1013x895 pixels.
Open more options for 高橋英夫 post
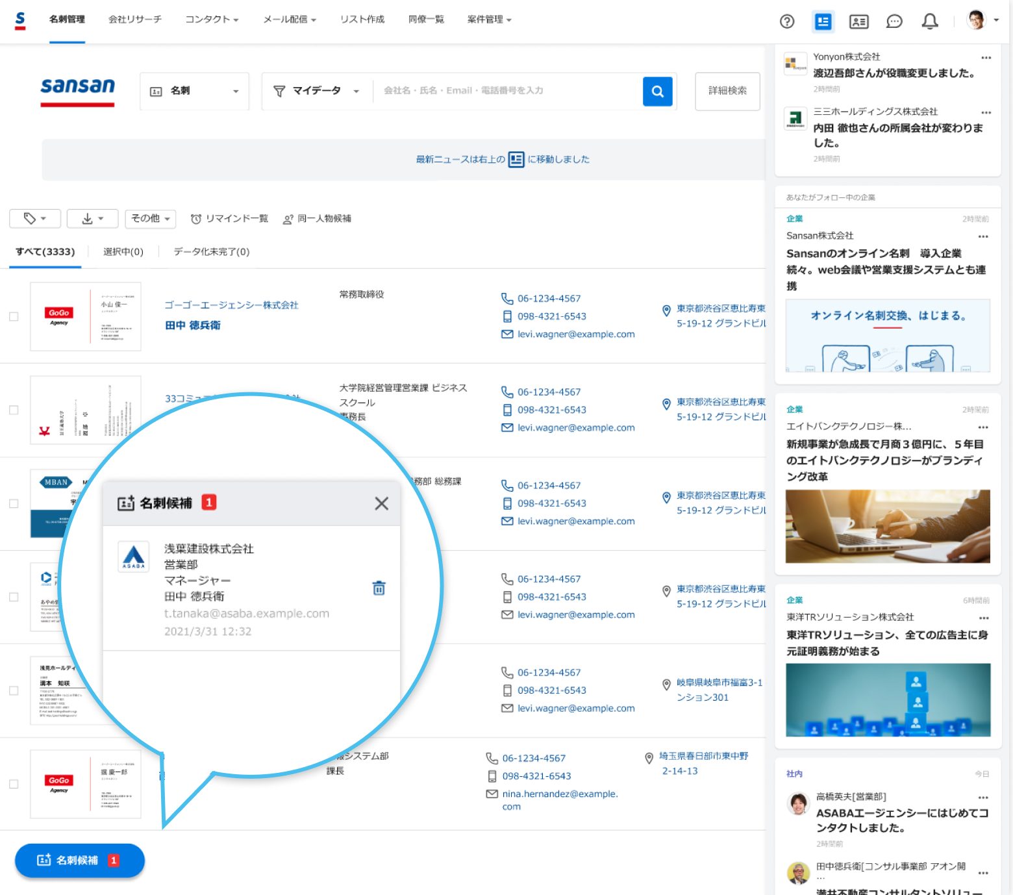(x=983, y=798)
